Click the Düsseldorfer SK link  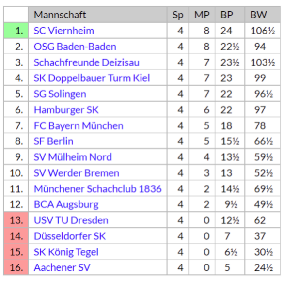point(70,236)
